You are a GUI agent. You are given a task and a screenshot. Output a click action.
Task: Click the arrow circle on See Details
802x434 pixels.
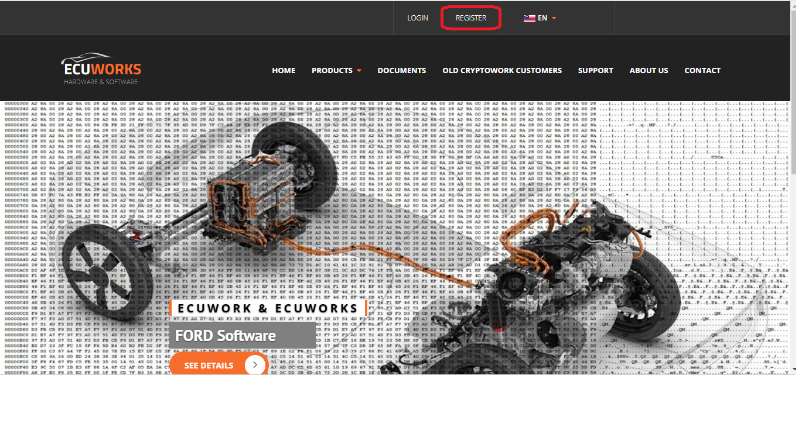pos(255,365)
